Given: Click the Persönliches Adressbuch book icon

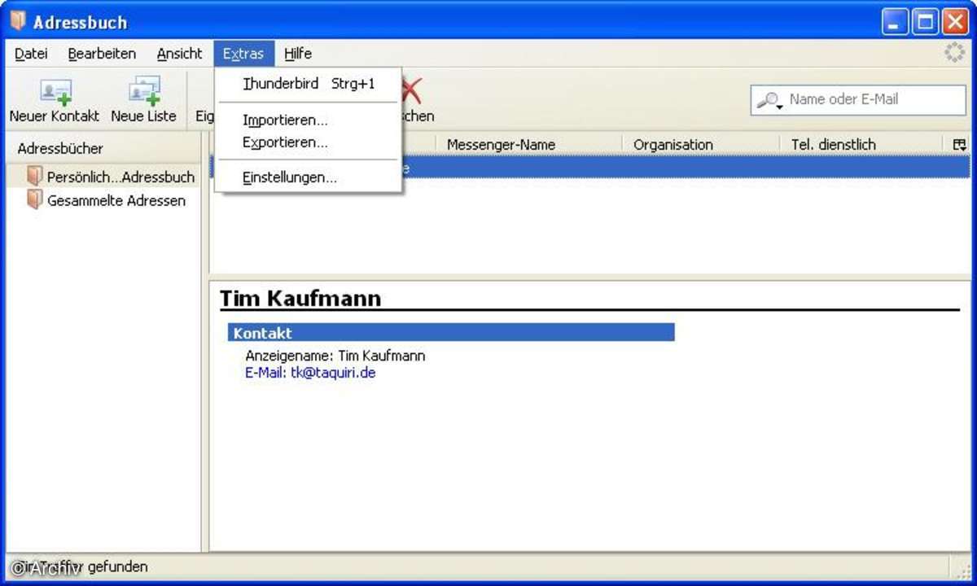Looking at the screenshot, I should pyautogui.click(x=34, y=176).
